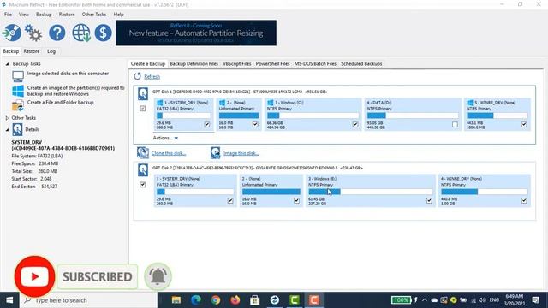This screenshot has width=548, height=308.
Task: Collapse the Details section arrow
Action: pyautogui.click(x=7, y=129)
